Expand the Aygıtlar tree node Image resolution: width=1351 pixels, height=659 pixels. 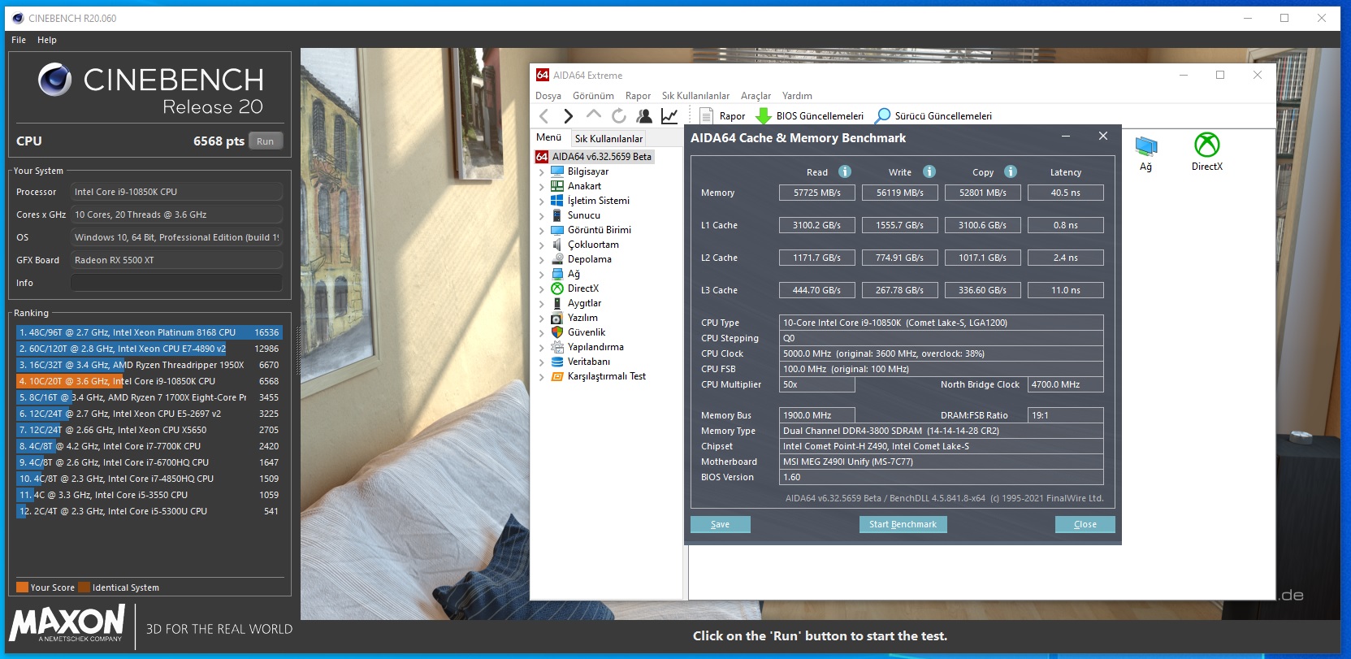[x=542, y=304]
